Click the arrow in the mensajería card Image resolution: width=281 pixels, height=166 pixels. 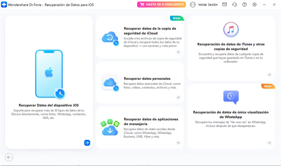click(178, 143)
